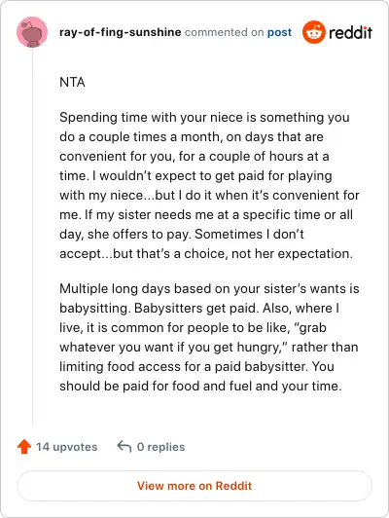Select the "View more on Reddit" button
The image size is (389, 518).
pos(194,486)
